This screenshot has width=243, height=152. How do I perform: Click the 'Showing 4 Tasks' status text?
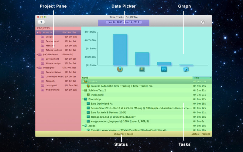tap(123, 134)
